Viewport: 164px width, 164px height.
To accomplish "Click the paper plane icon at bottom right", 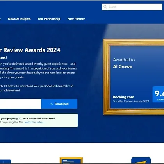I will point(141,160).
